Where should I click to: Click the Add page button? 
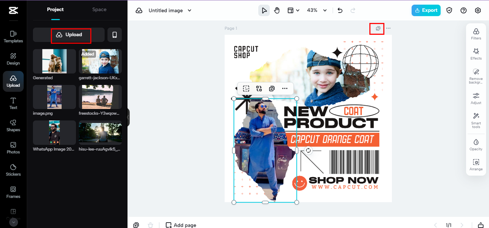click(181, 225)
